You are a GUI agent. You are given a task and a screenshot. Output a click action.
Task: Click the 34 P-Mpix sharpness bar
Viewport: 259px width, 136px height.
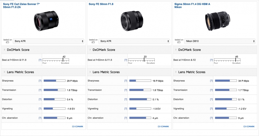pos(226,81)
